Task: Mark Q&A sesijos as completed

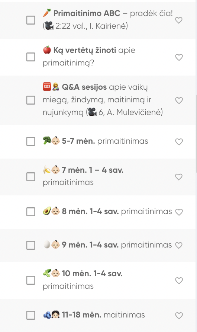Action: 30,100
